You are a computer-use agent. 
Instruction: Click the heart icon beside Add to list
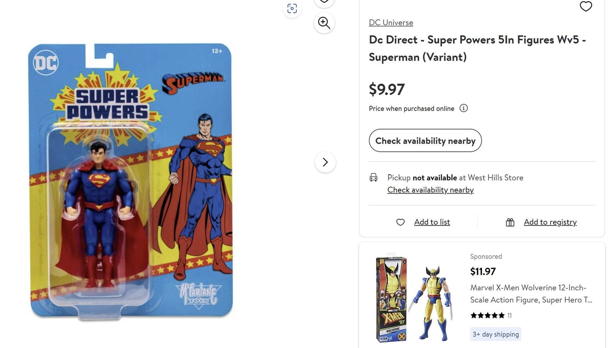tap(401, 222)
